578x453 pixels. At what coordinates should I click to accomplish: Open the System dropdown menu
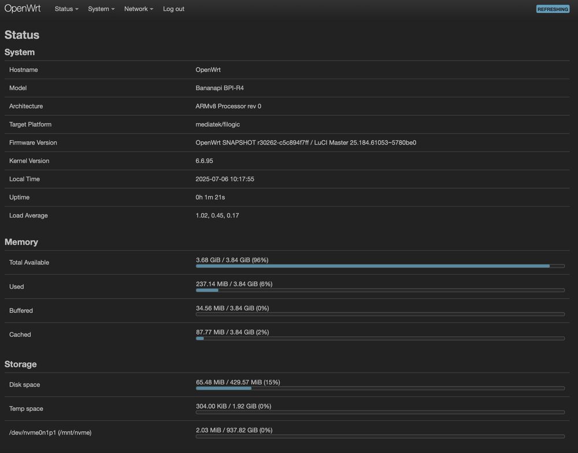coord(101,9)
